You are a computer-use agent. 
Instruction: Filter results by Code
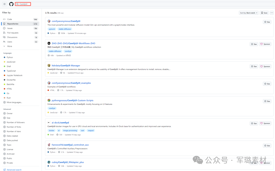pyautogui.click(x=20, y=19)
